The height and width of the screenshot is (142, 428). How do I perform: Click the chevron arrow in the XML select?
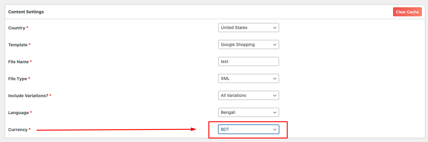pos(275,78)
